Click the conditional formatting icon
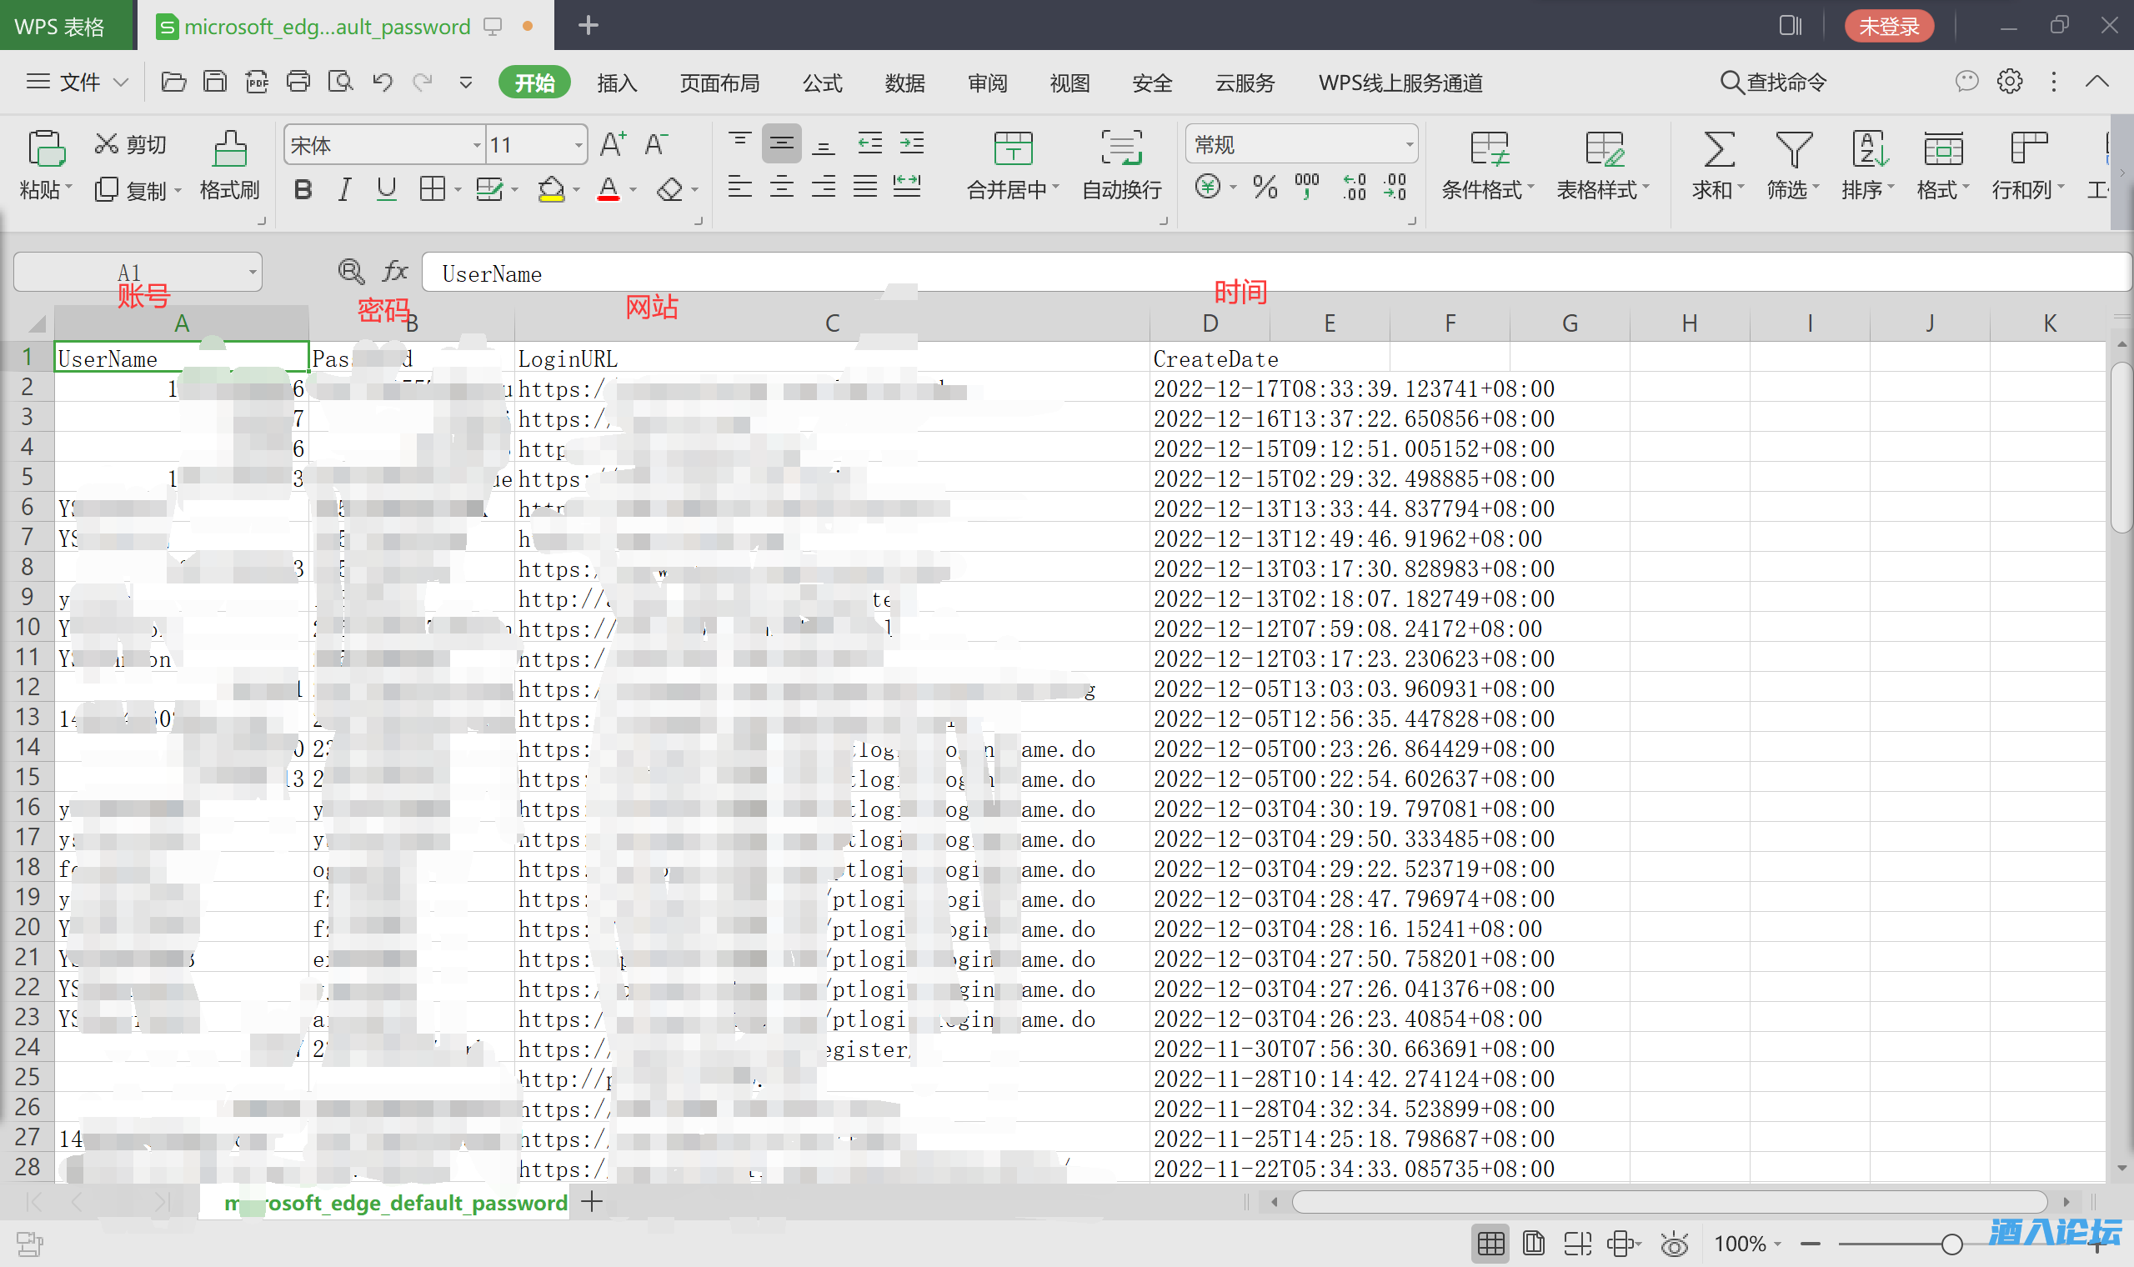Viewport: 2134px width, 1267px height. click(1489, 148)
